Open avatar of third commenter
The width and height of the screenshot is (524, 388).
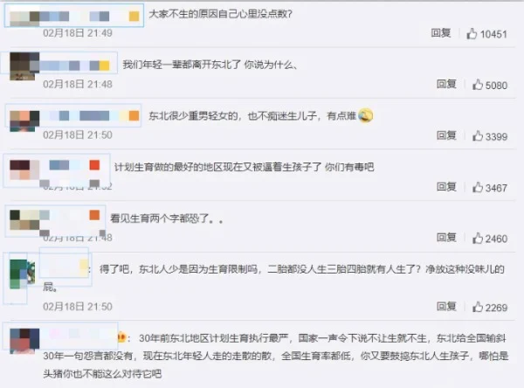point(24,121)
